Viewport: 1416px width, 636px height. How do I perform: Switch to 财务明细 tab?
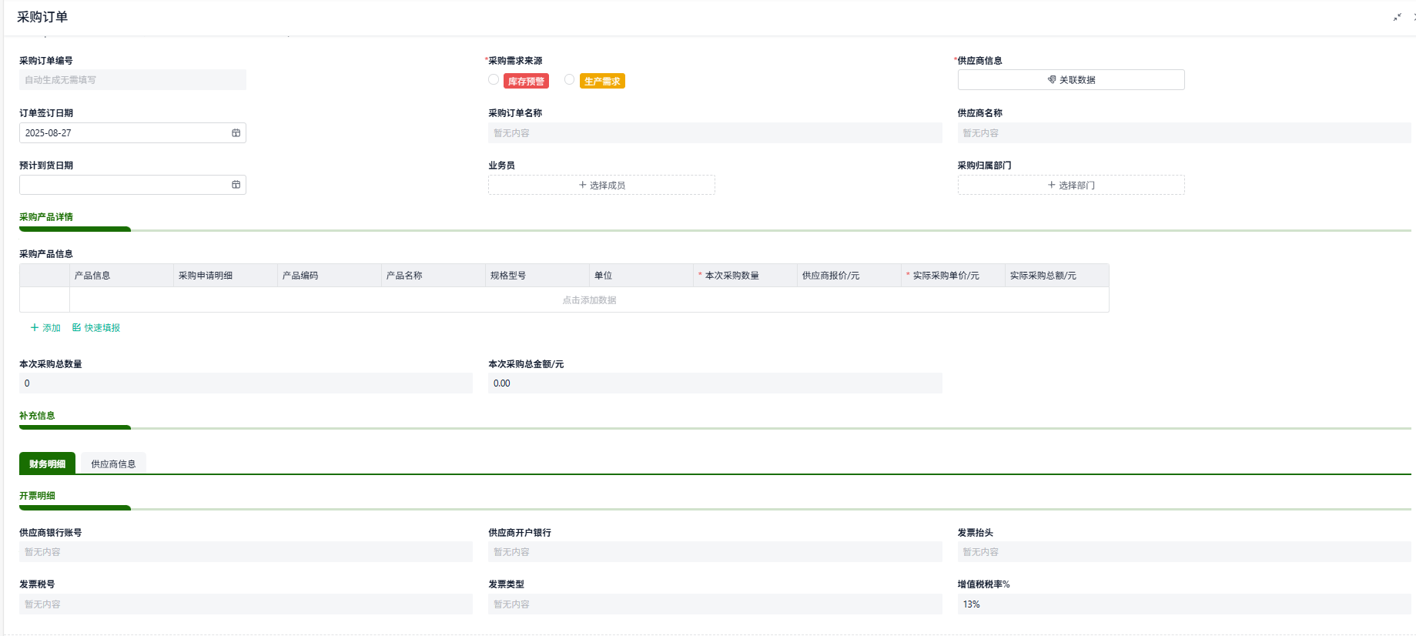[x=47, y=464]
